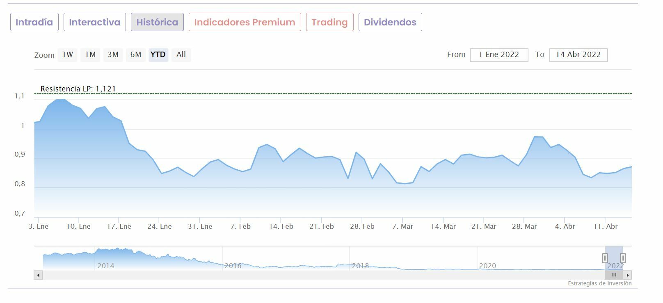Set zoom range to 1M
The image size is (663, 303).
tap(90, 55)
